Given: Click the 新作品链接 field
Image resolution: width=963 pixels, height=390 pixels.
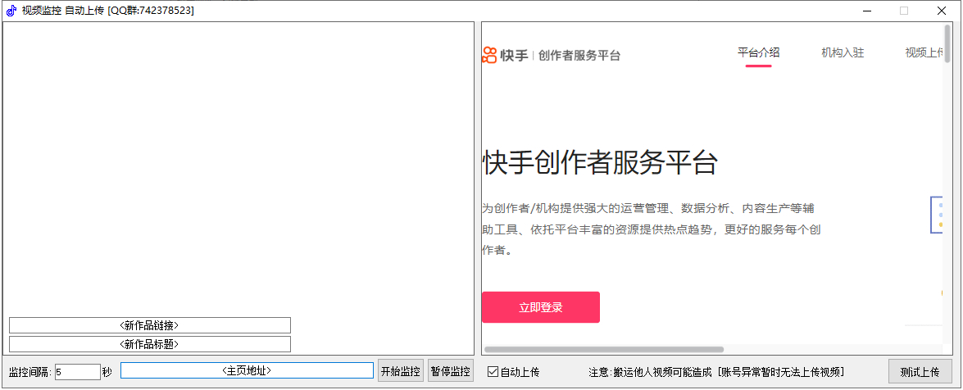Looking at the screenshot, I should [x=150, y=325].
